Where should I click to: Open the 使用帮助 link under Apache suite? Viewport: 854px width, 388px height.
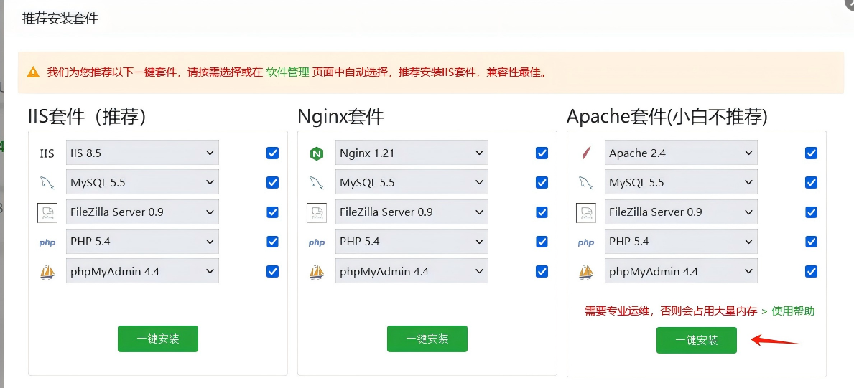[x=793, y=311]
